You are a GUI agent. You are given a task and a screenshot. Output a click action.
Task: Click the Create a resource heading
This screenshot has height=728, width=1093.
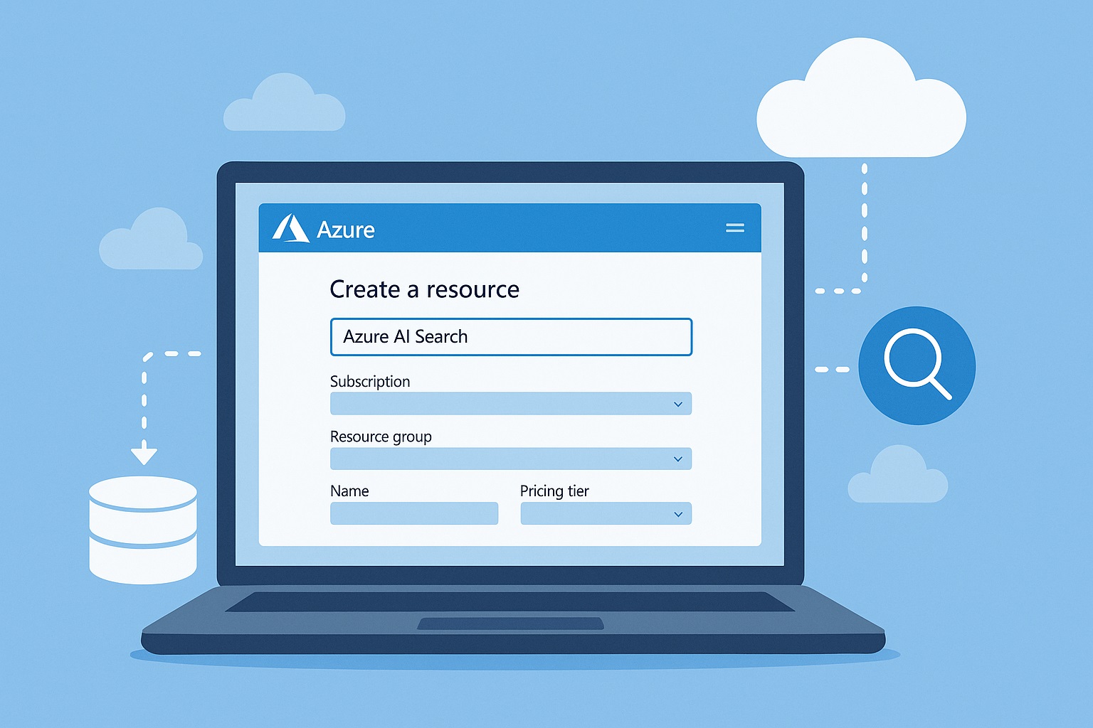424,289
